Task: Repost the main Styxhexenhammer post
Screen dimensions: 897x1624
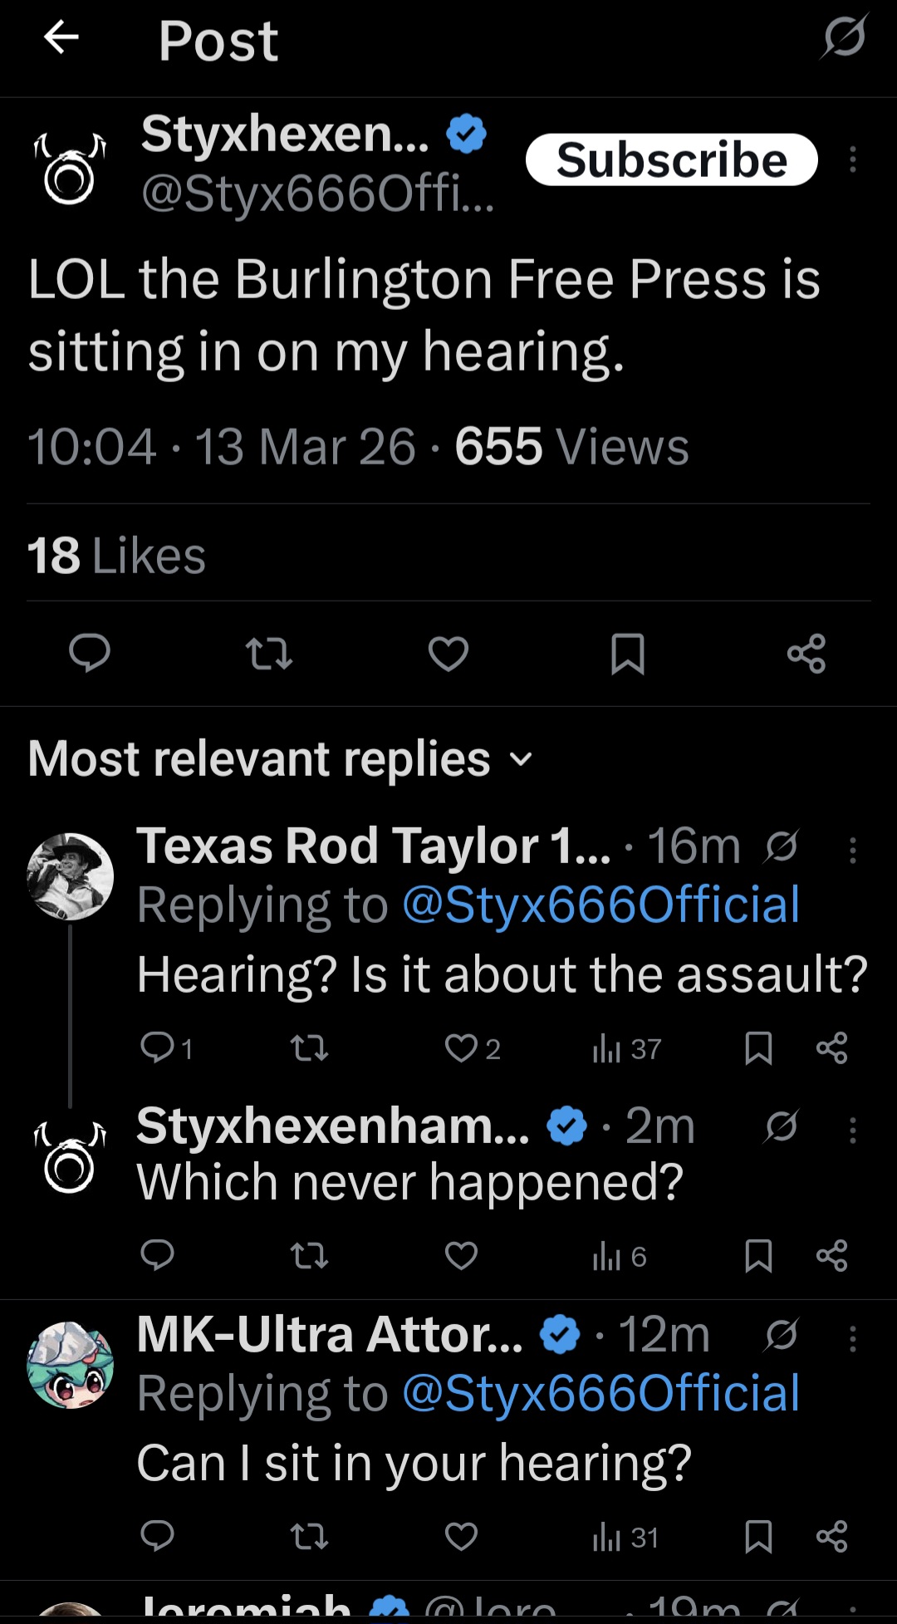Action: point(269,654)
